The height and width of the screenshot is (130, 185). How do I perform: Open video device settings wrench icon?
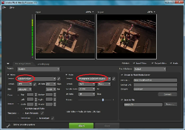click(x=59, y=79)
